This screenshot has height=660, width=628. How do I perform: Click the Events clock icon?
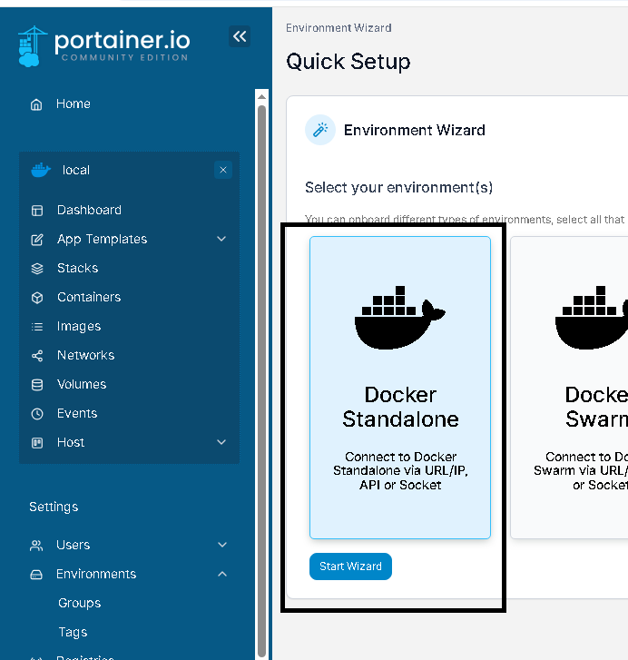[x=37, y=414]
